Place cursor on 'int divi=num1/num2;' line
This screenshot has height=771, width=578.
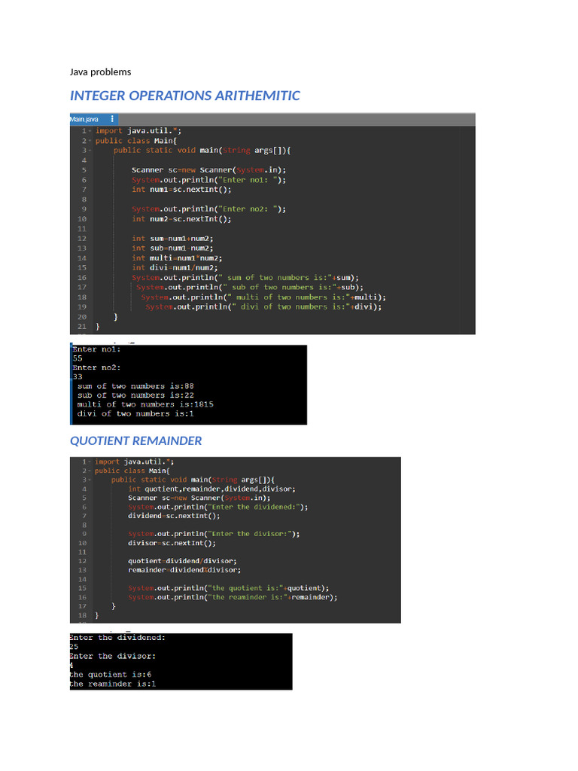coord(175,267)
